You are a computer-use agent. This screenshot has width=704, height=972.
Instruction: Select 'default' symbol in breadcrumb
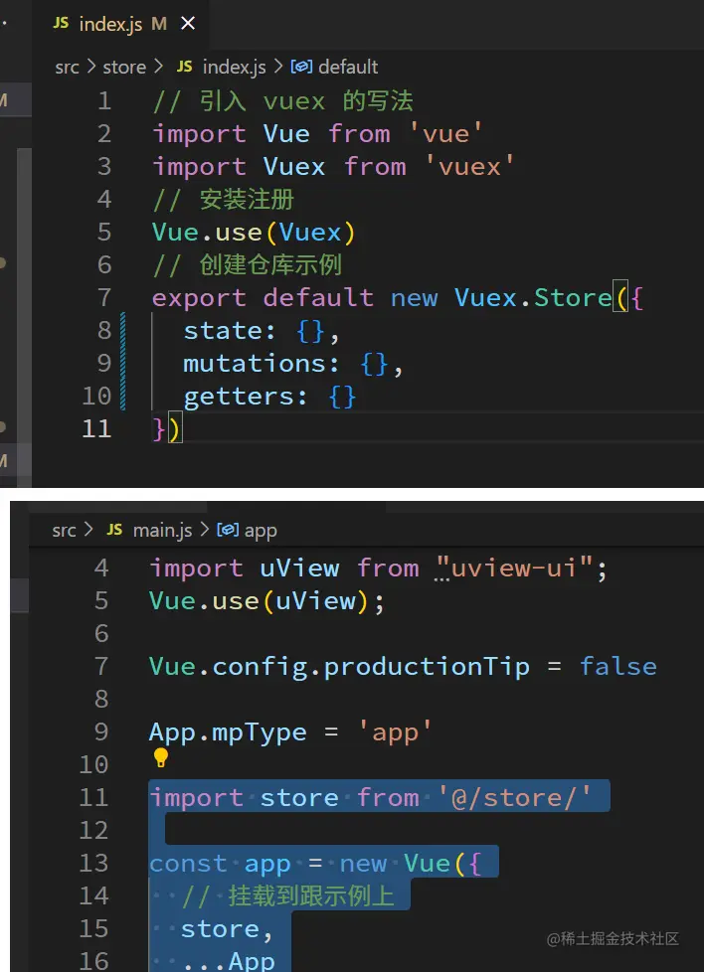point(348,67)
